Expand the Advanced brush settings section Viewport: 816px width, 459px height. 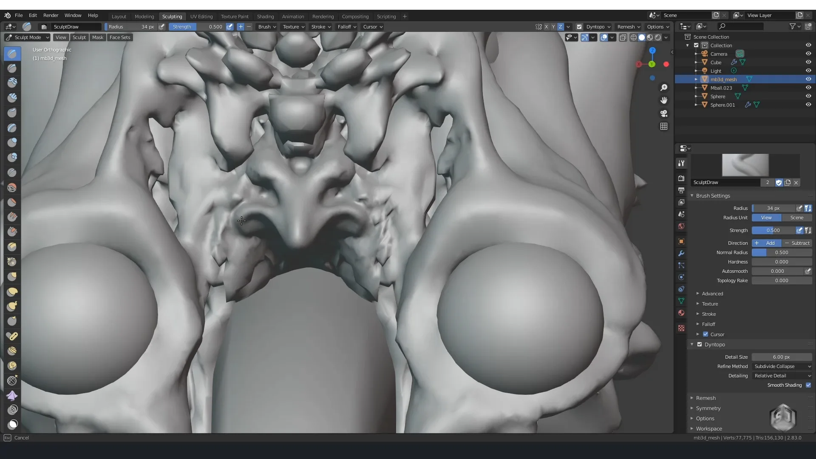pos(713,293)
